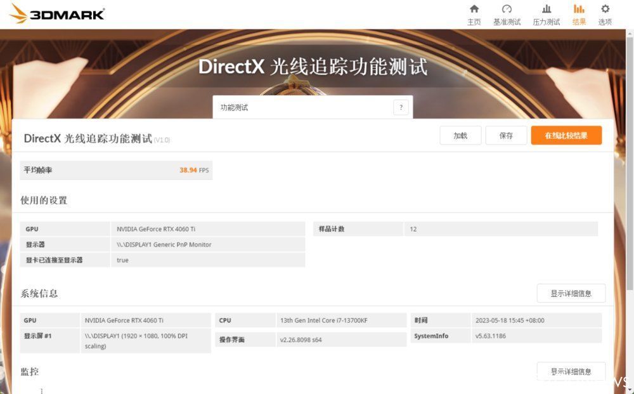This screenshot has width=634, height=394.
Task: Click the 38.94 FPS value
Action: 194,170
